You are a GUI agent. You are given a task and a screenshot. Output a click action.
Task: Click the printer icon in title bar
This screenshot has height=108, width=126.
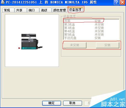(x=3, y=2)
